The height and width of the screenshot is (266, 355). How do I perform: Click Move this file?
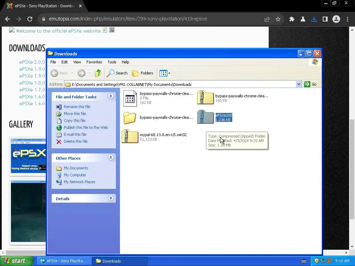(75, 114)
